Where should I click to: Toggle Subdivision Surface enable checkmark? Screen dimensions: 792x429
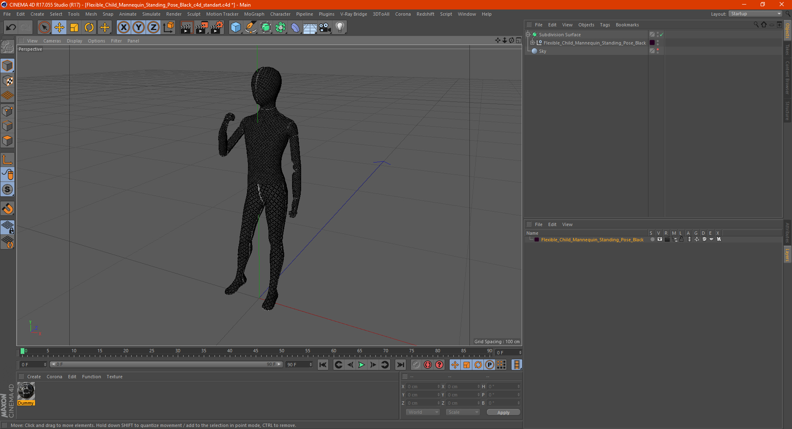(x=662, y=35)
